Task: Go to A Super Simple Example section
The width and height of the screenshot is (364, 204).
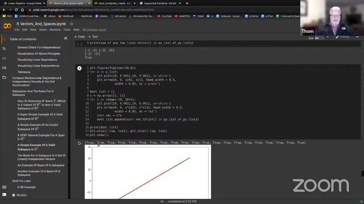Action: click(x=40, y=117)
